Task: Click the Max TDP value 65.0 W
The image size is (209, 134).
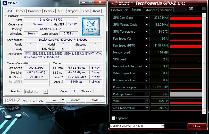Action: pos(72,24)
